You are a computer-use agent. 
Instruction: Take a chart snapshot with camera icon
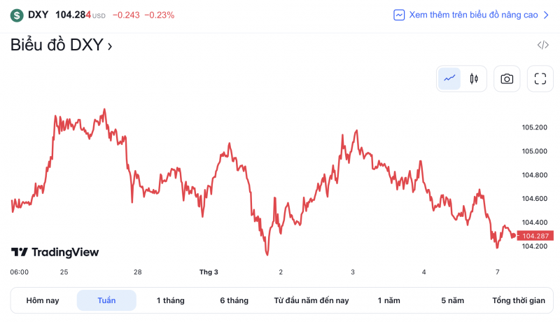(507, 79)
